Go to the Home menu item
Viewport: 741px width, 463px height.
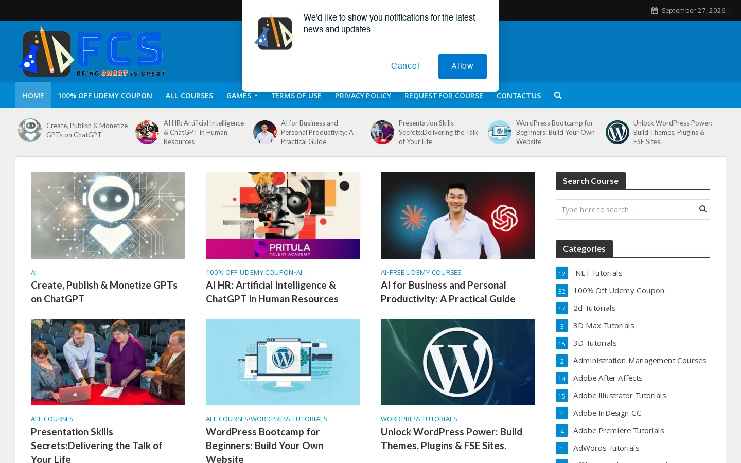pos(33,95)
